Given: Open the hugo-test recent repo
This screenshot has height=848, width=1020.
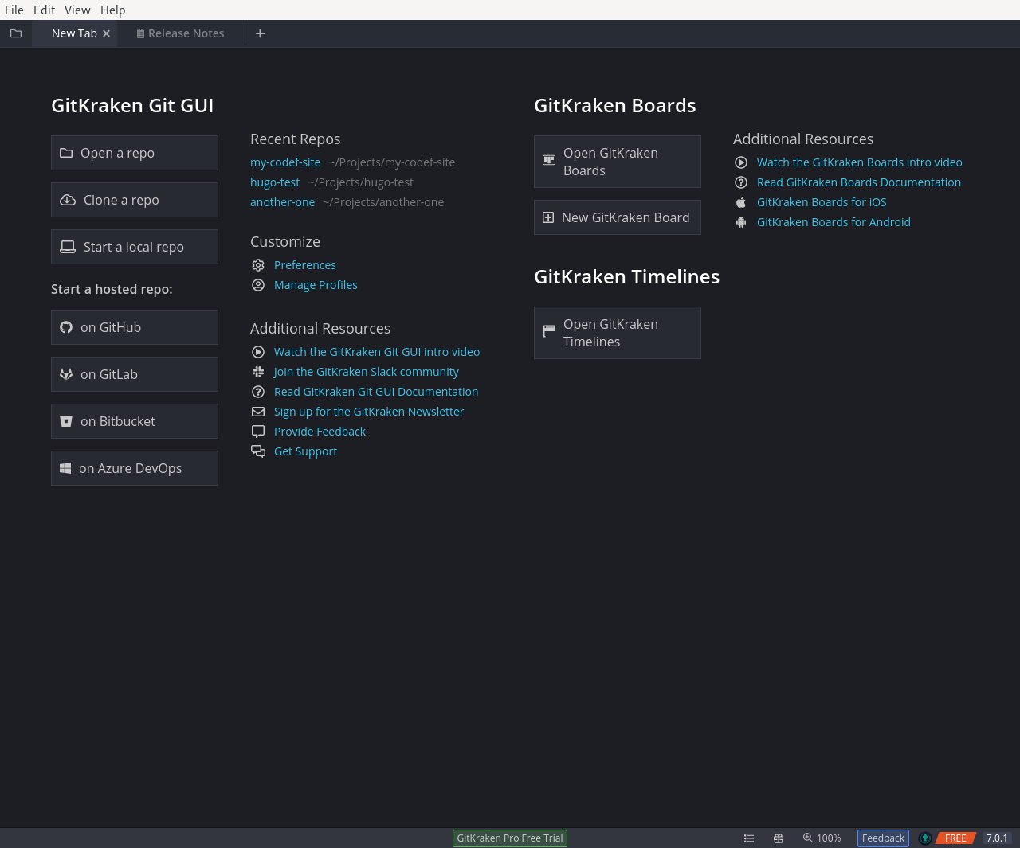Looking at the screenshot, I should click(275, 182).
